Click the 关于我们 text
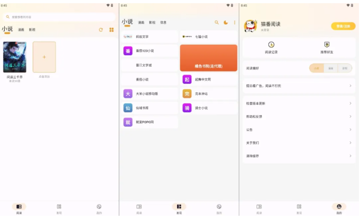This screenshot has height=220, width=360. click(252, 143)
